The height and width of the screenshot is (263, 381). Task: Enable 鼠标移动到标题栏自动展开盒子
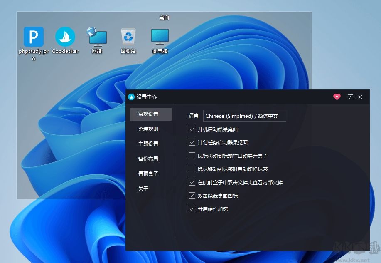coord(192,156)
